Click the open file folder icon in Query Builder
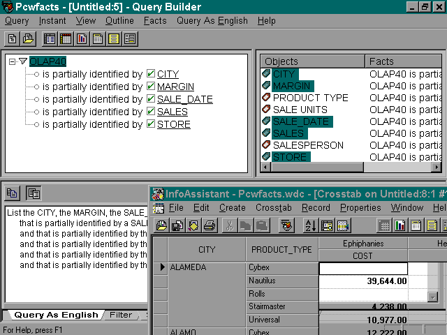Viewport: 447px width, 335px height. click(28, 38)
